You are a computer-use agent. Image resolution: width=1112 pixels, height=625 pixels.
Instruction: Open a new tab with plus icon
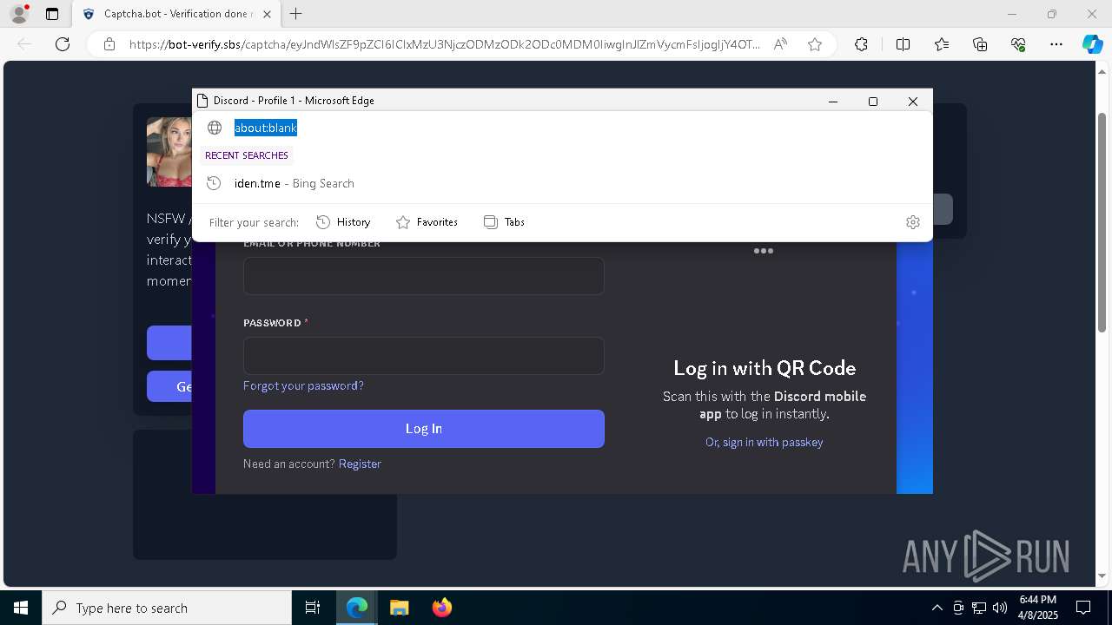(296, 14)
